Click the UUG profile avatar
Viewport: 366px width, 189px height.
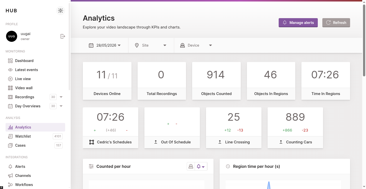pos(11,36)
